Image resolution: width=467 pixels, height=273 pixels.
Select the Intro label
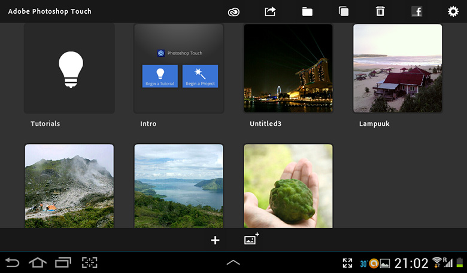point(148,124)
